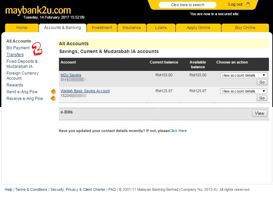Open the Buy Online tab
This screenshot has height=207, width=273.
pos(245,28)
